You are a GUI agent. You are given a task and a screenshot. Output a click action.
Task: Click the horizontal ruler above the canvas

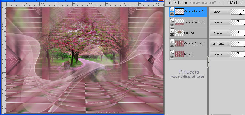[85, 4]
